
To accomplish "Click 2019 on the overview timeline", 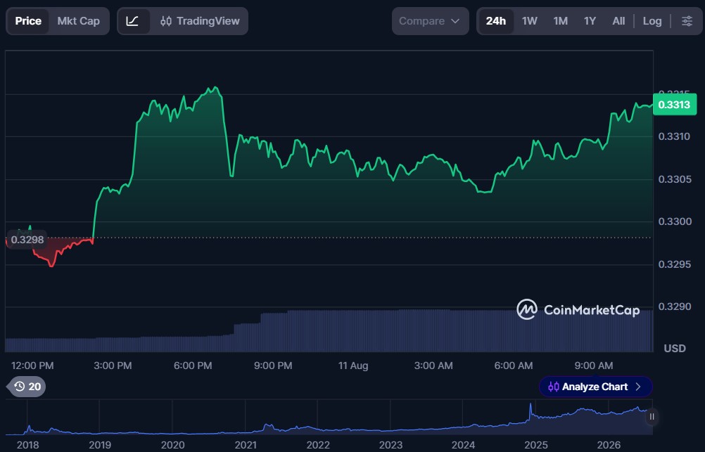I will 100,445.
